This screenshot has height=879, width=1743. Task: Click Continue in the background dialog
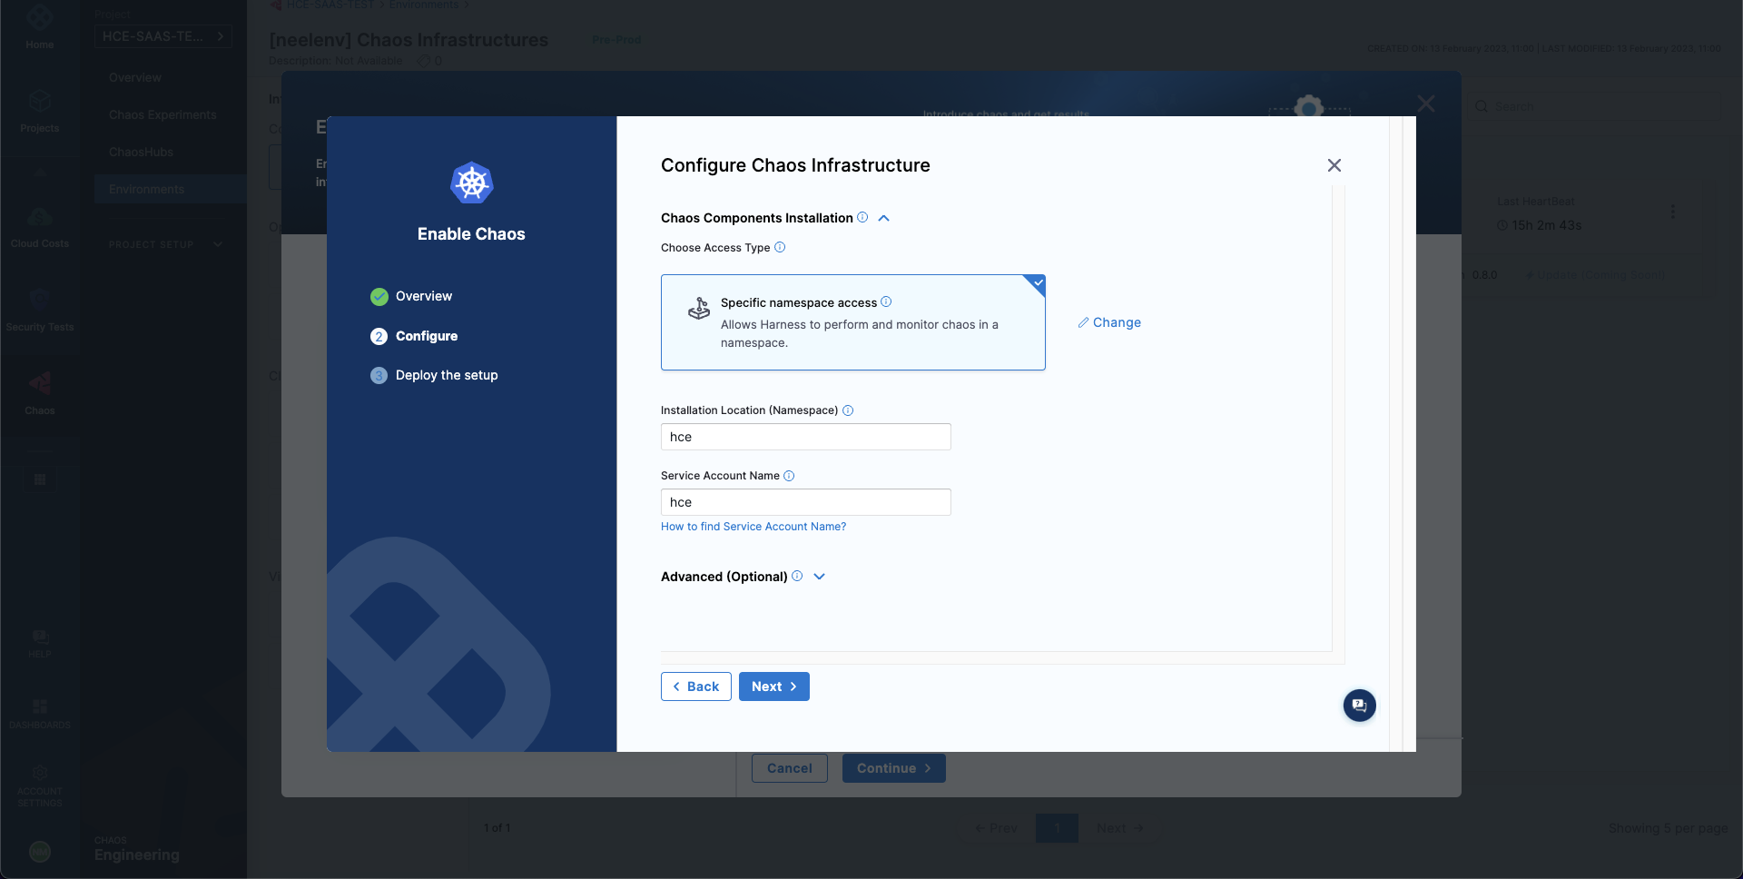point(893,768)
